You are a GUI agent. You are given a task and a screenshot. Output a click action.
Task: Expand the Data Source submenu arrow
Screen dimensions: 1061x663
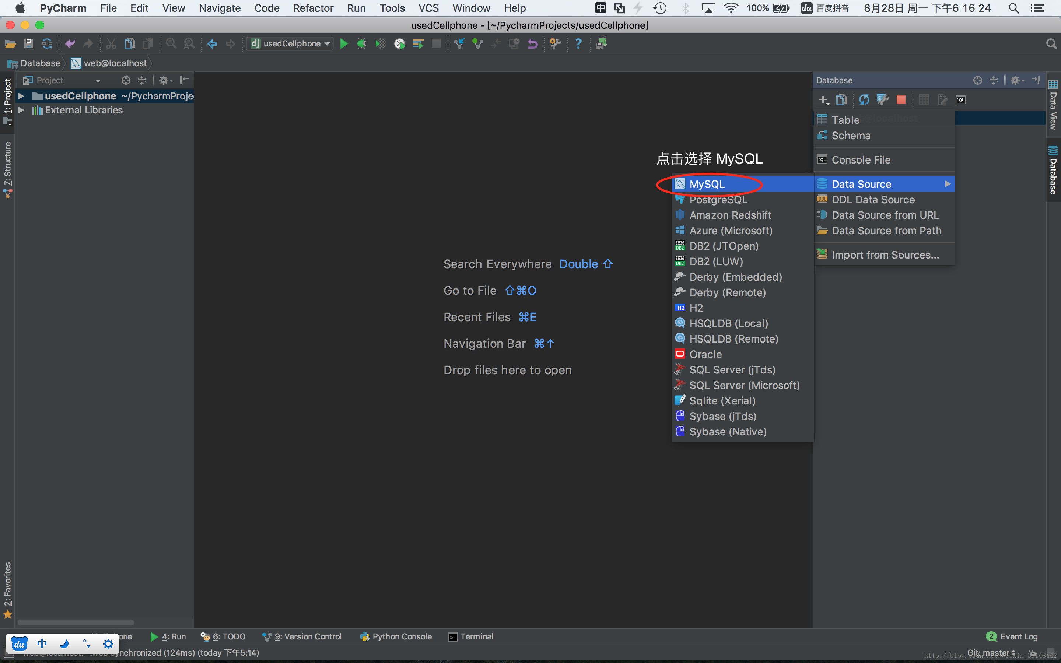948,184
